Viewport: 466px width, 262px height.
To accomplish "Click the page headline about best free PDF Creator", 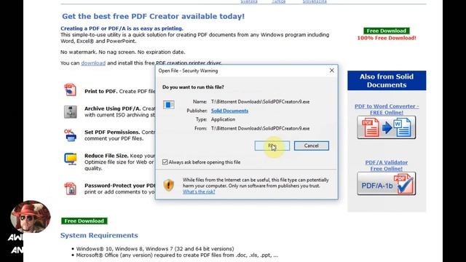I will (x=153, y=16).
